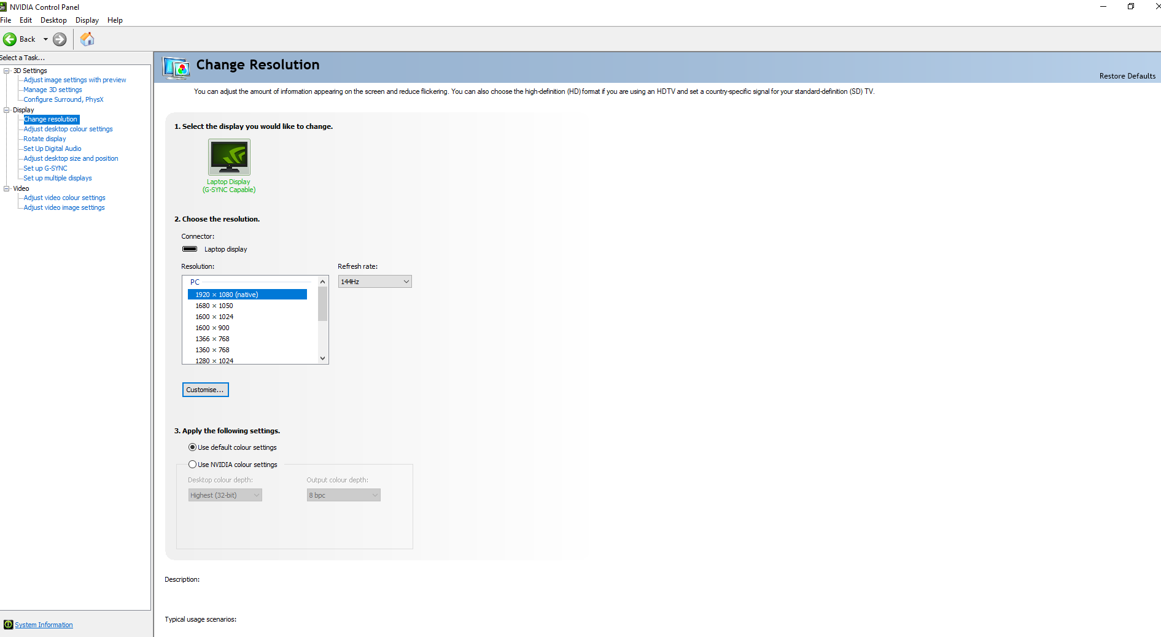Click the NVIDIA System Information icon

pyautogui.click(x=8, y=625)
